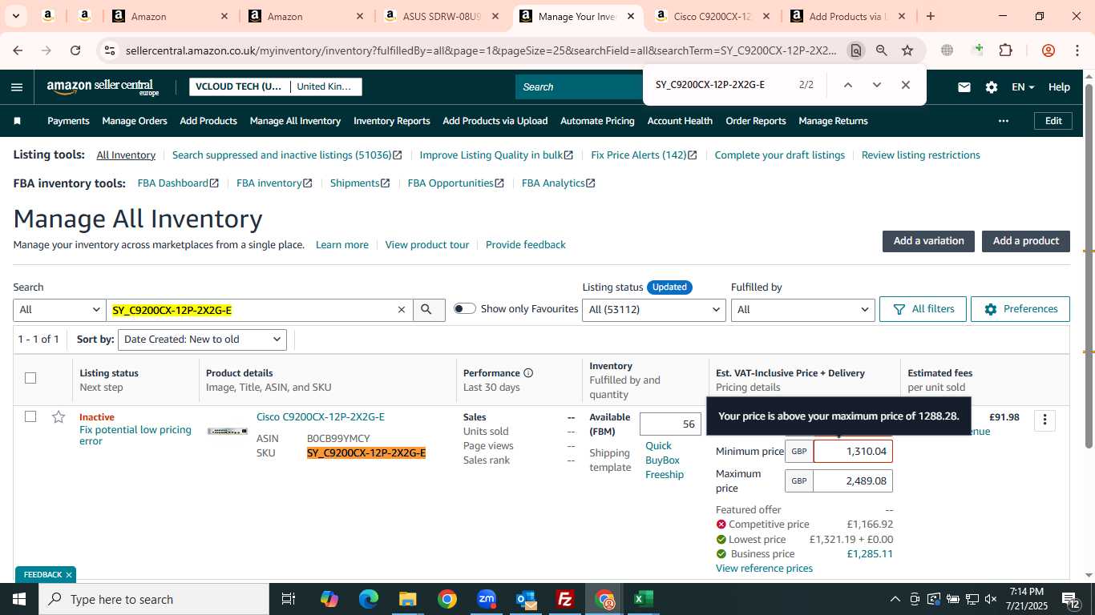Clear the inventory search term
Image resolution: width=1095 pixels, height=615 pixels.
point(402,310)
